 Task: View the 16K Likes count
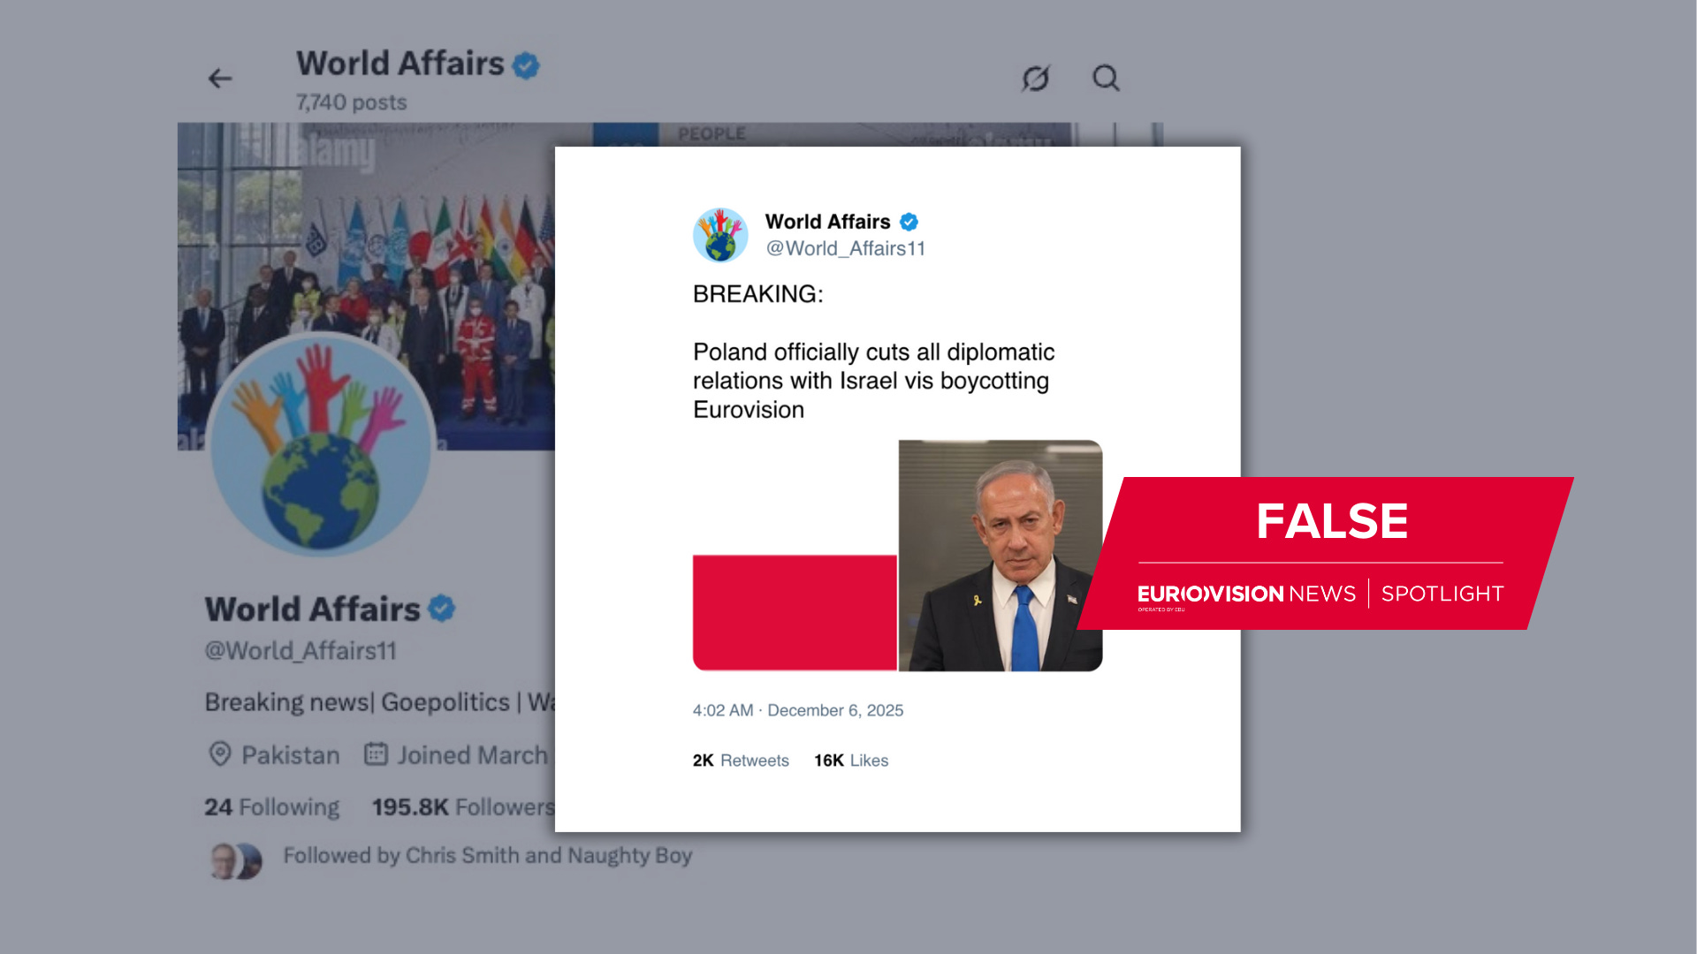tap(851, 761)
